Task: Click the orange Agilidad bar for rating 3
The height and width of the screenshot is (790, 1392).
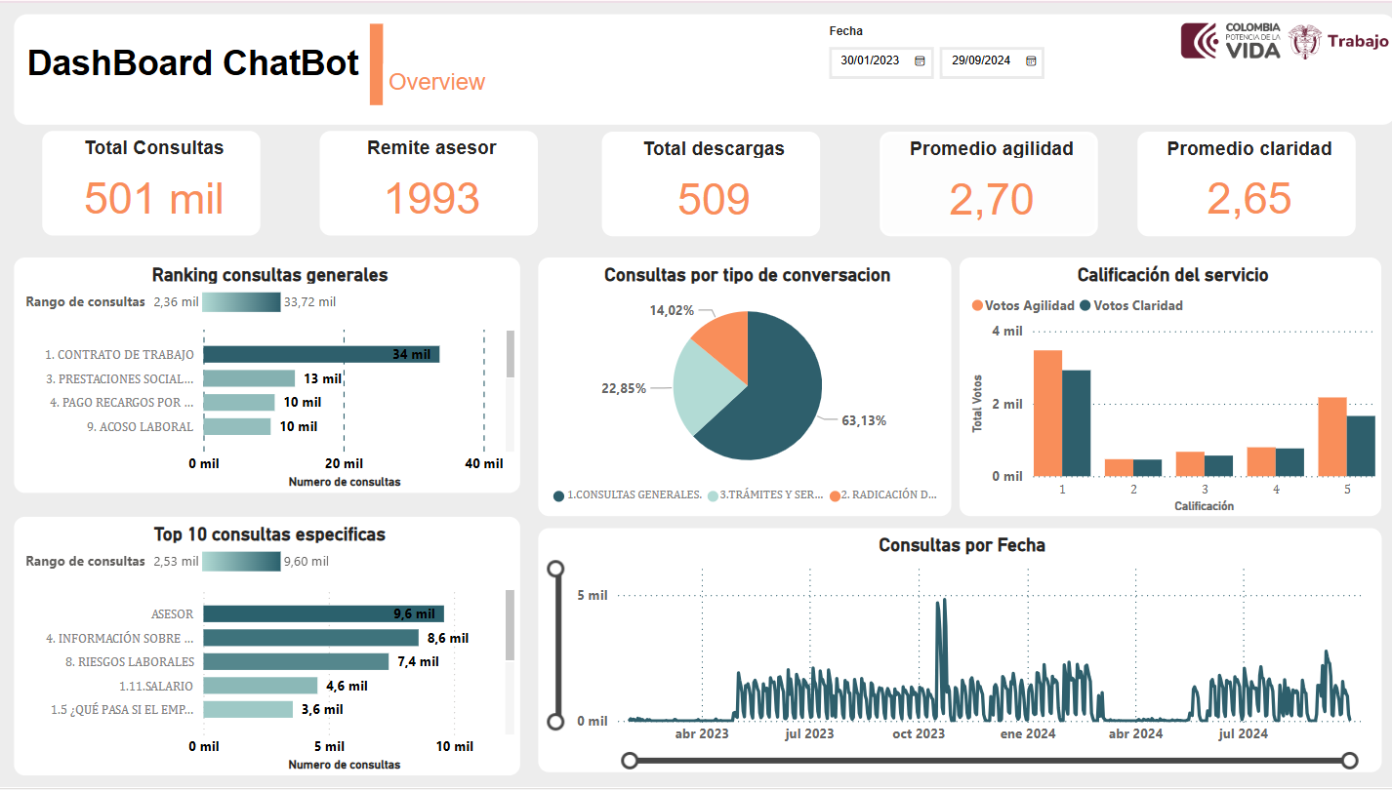Action: click(1190, 464)
